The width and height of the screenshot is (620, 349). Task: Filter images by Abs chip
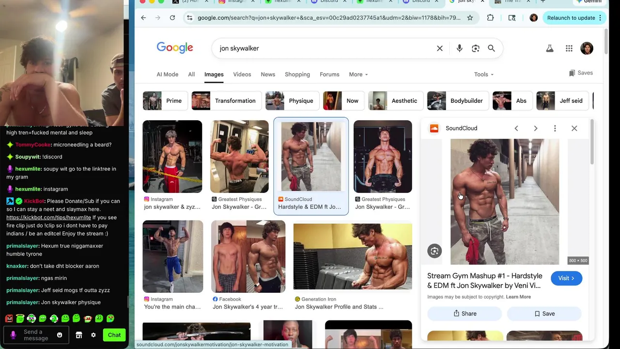(x=512, y=101)
